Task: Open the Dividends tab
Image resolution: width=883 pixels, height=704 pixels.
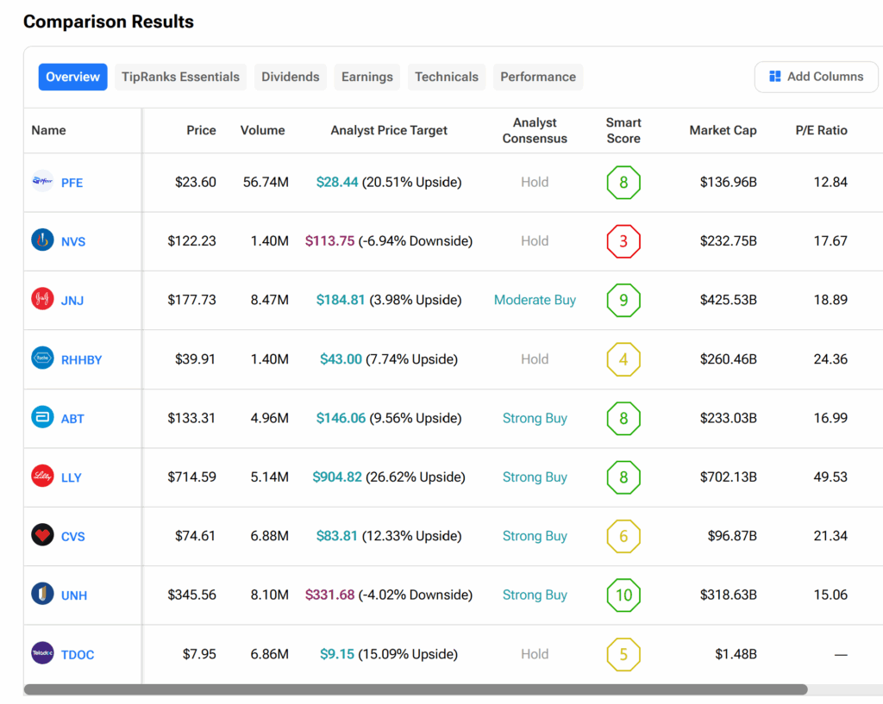Action: 290,77
